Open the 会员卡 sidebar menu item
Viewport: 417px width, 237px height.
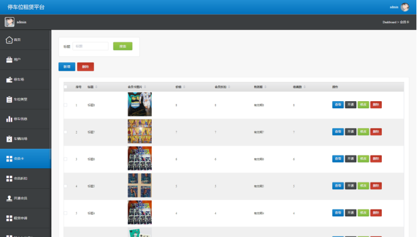click(25, 159)
